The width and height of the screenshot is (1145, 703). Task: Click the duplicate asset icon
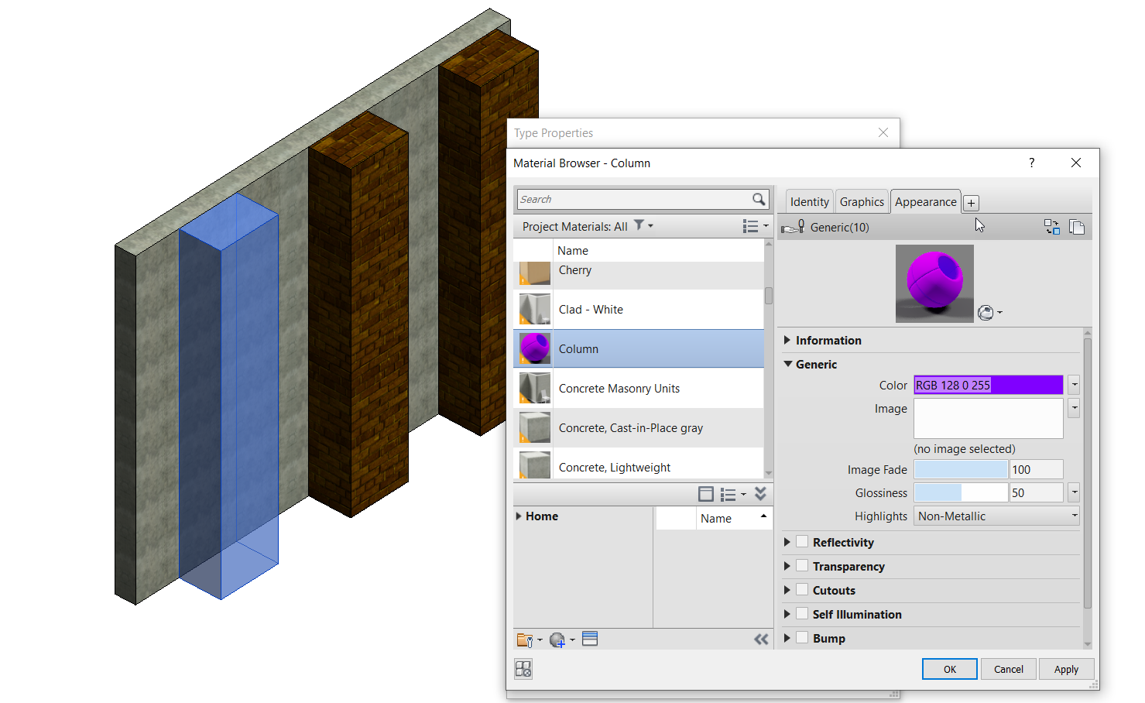point(1077,227)
